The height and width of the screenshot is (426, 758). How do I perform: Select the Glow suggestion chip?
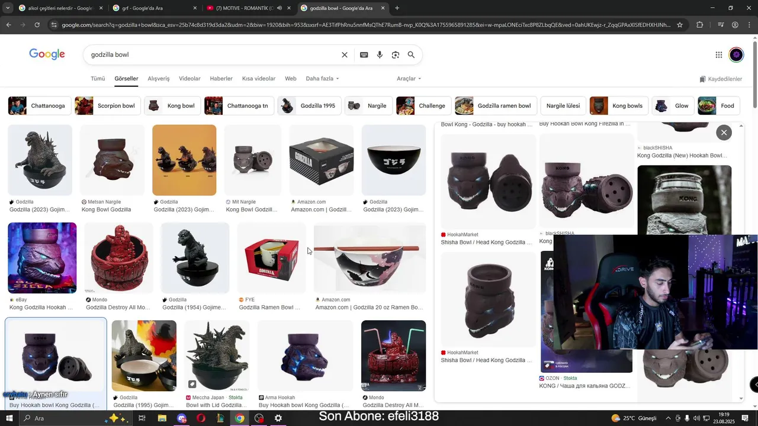(x=673, y=106)
